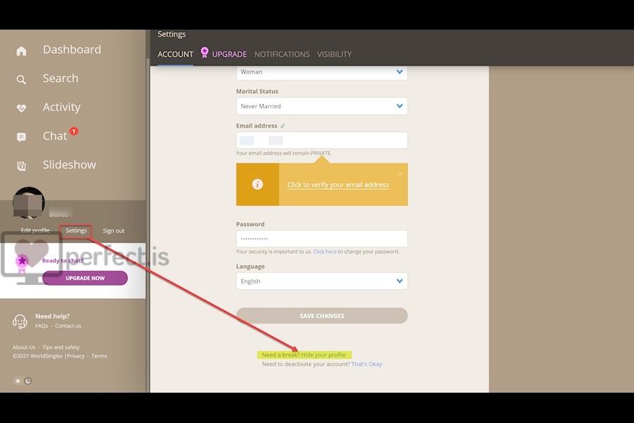Click the Search magnifier icon

click(21, 80)
